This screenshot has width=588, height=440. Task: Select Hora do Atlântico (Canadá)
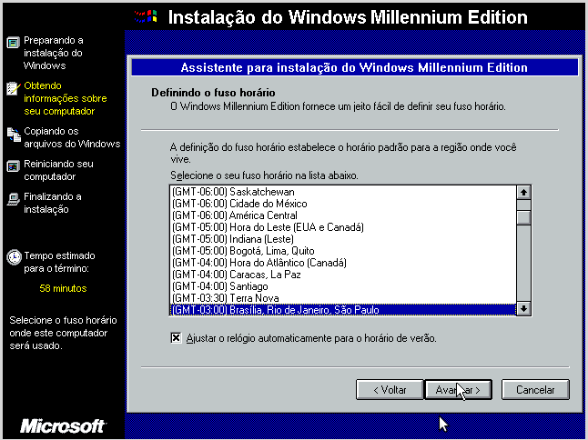[x=343, y=263]
